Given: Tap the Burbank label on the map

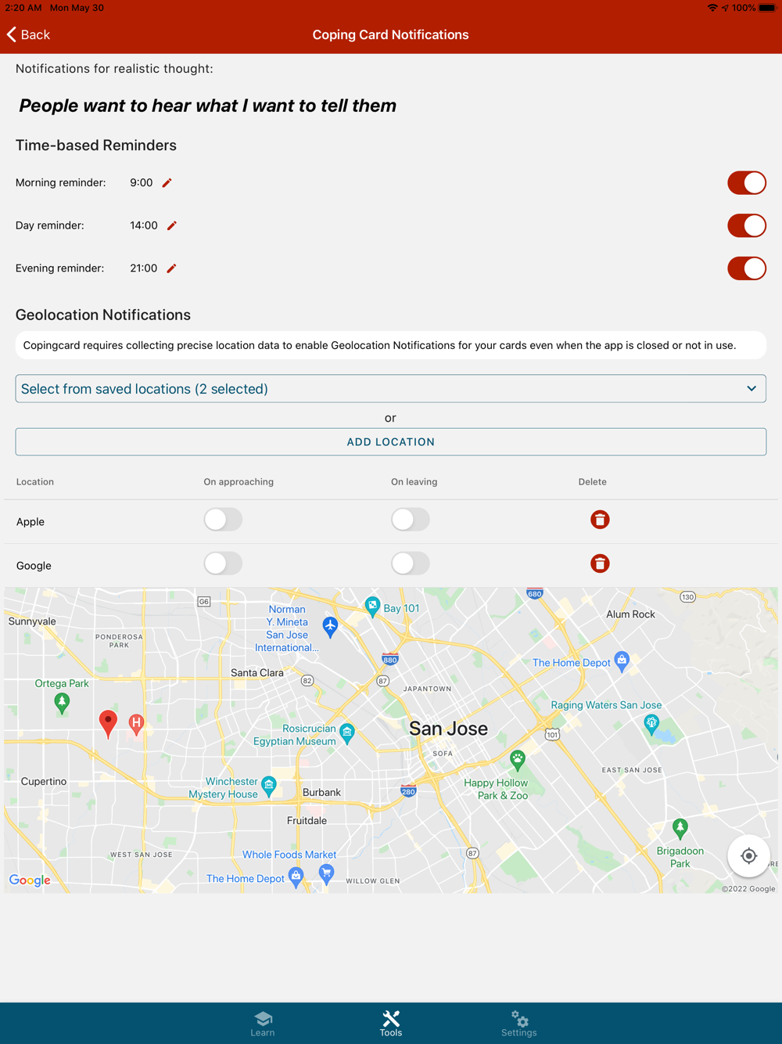Looking at the screenshot, I should point(321,793).
